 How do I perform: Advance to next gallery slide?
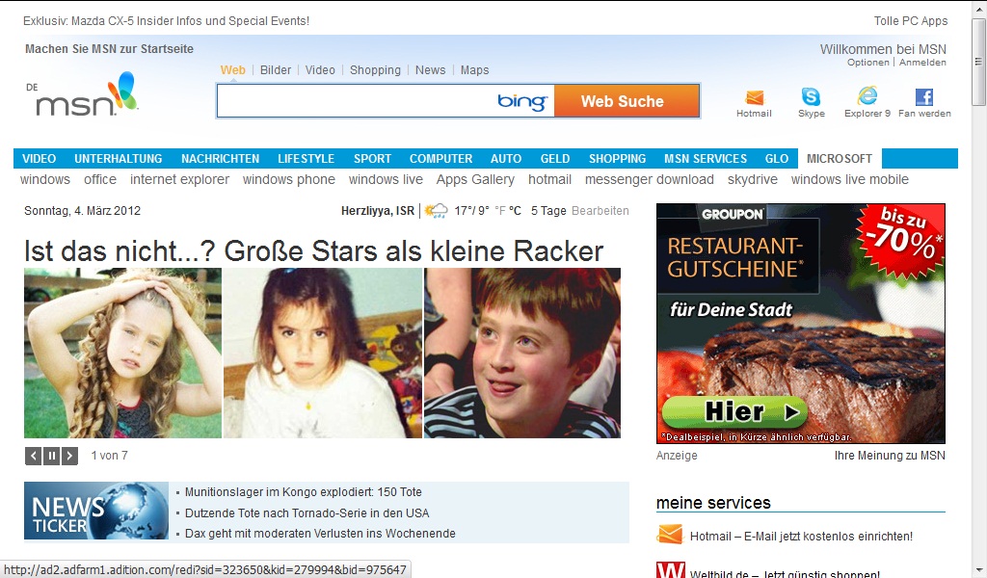[x=69, y=456]
